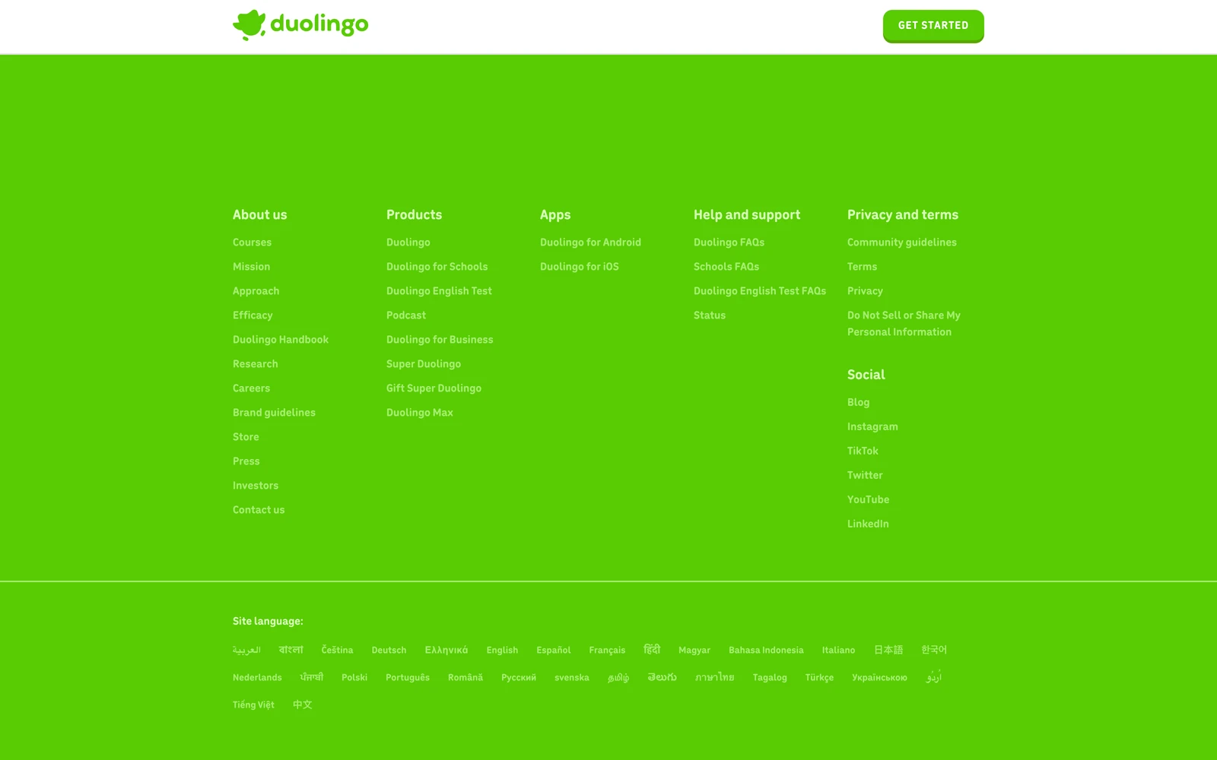Open the Podcast link
1217x760 pixels.
pyautogui.click(x=406, y=315)
